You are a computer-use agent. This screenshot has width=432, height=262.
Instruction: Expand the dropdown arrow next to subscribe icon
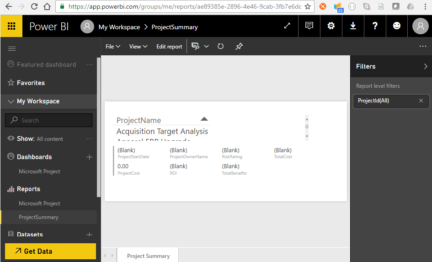tap(206, 46)
